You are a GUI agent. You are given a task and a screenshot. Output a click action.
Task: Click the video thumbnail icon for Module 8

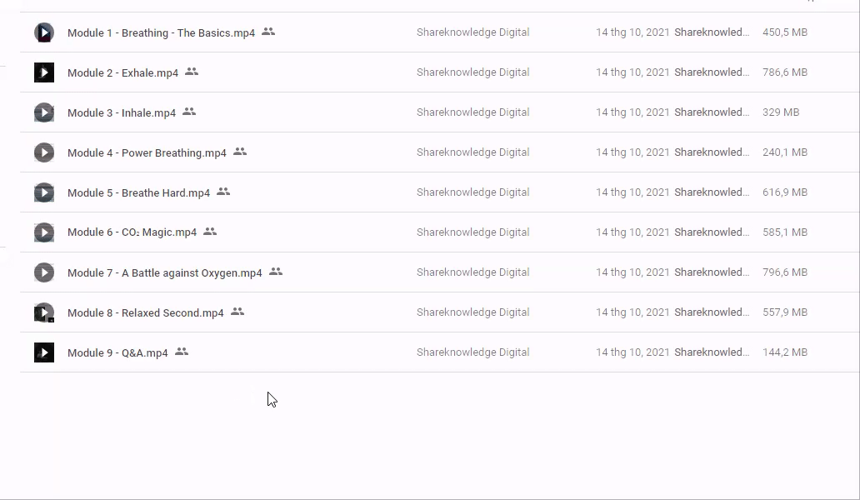[x=44, y=312]
